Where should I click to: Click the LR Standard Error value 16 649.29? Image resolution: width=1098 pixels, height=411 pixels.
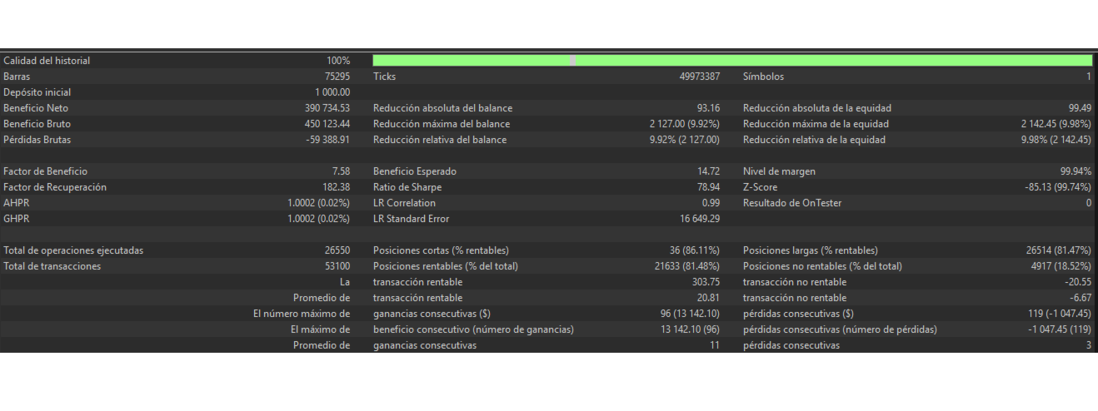pyautogui.click(x=700, y=219)
